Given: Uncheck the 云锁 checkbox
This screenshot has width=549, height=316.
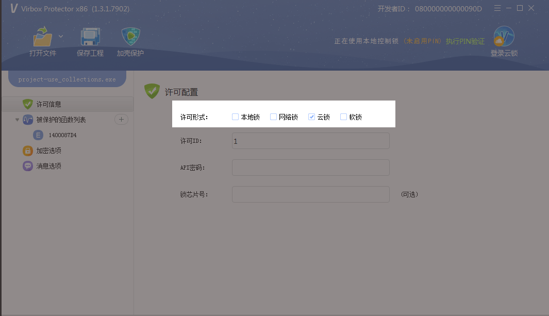Looking at the screenshot, I should [x=311, y=117].
